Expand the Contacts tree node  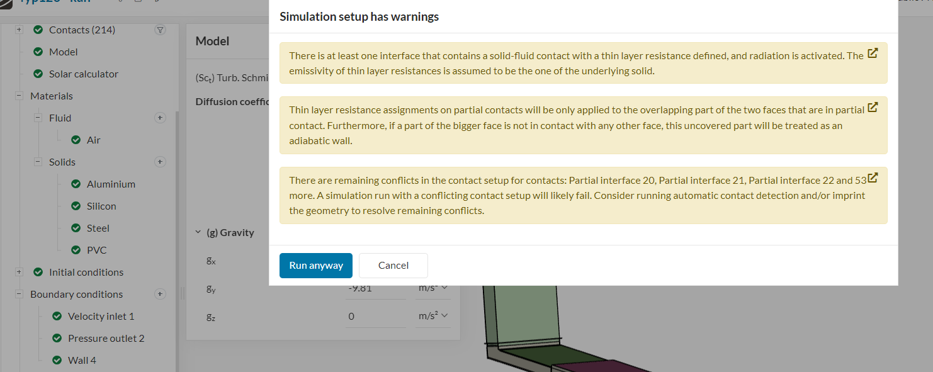coord(19,30)
